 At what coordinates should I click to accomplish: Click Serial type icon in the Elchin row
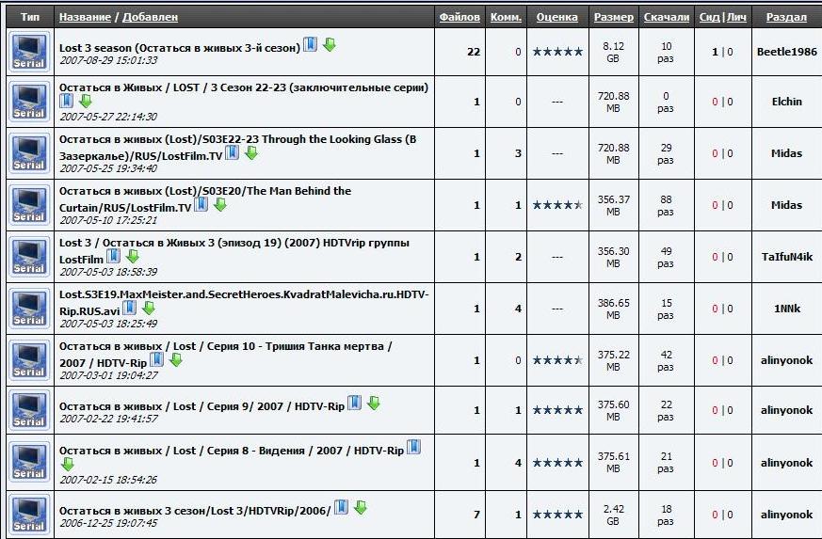click(x=29, y=102)
